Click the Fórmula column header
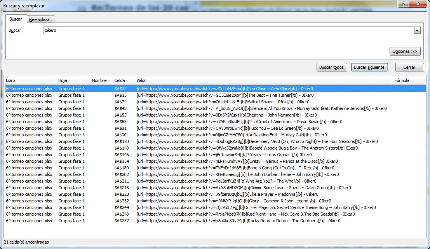 [x=409, y=80]
